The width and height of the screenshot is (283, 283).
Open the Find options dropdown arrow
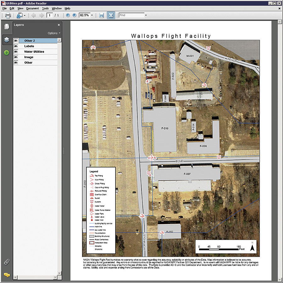[146, 15]
